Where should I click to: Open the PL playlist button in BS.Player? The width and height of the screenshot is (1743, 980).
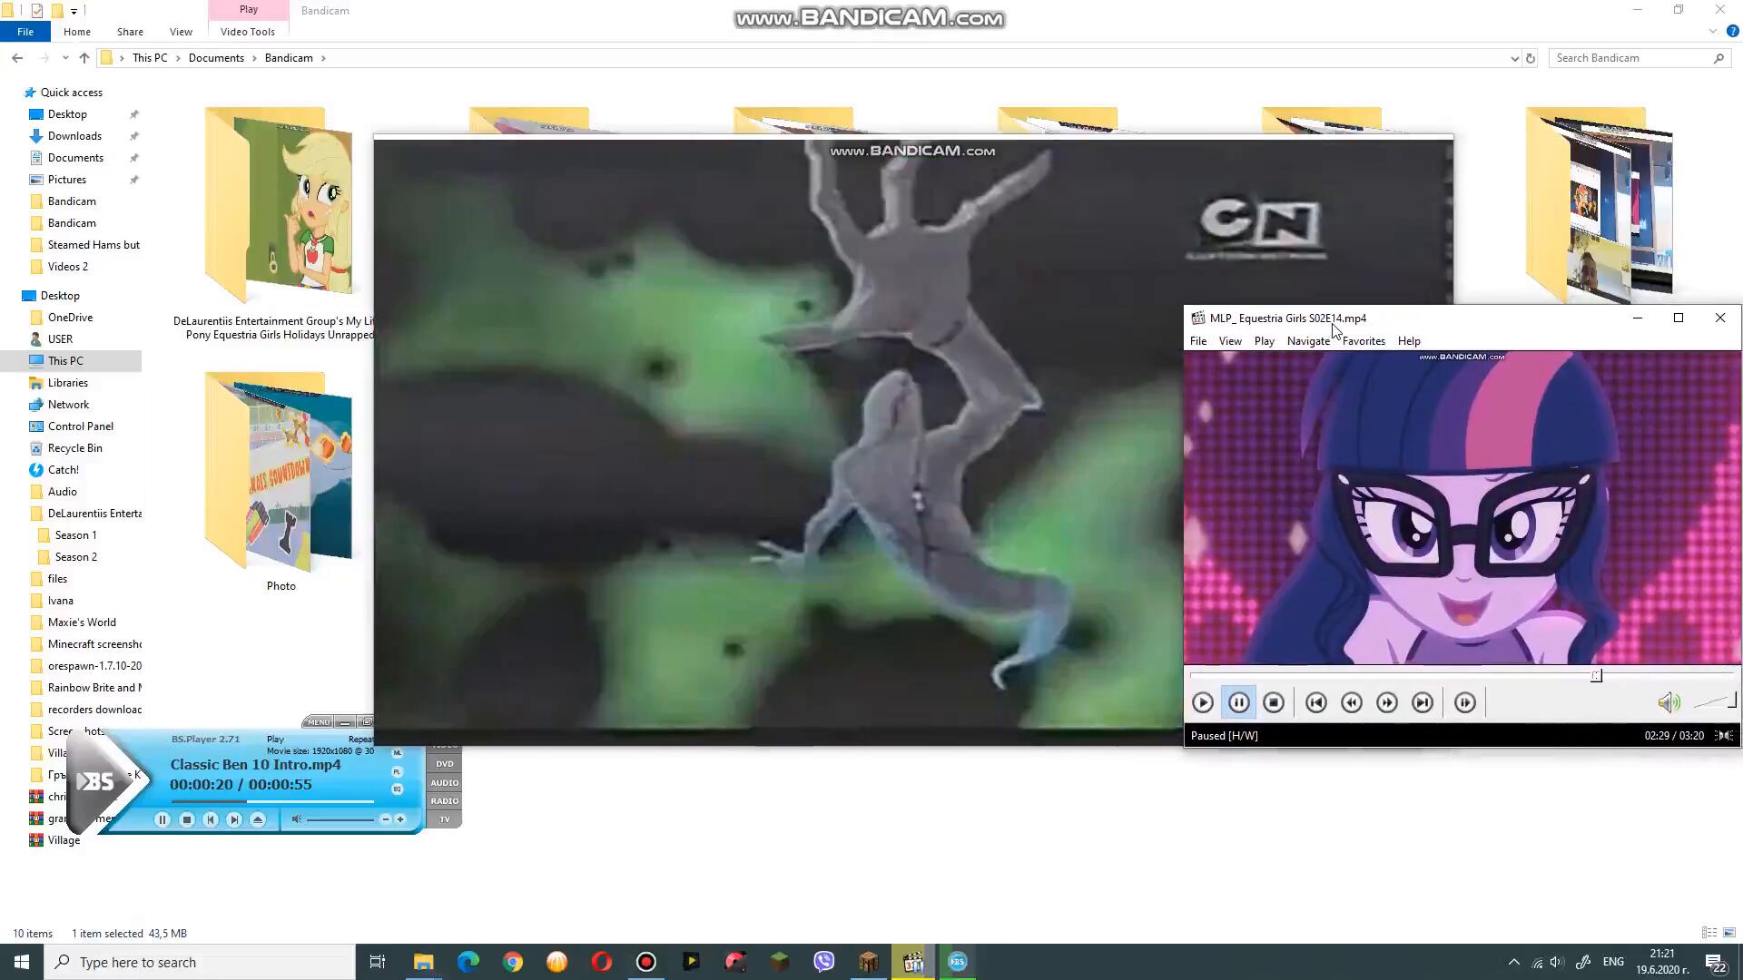[x=397, y=771]
